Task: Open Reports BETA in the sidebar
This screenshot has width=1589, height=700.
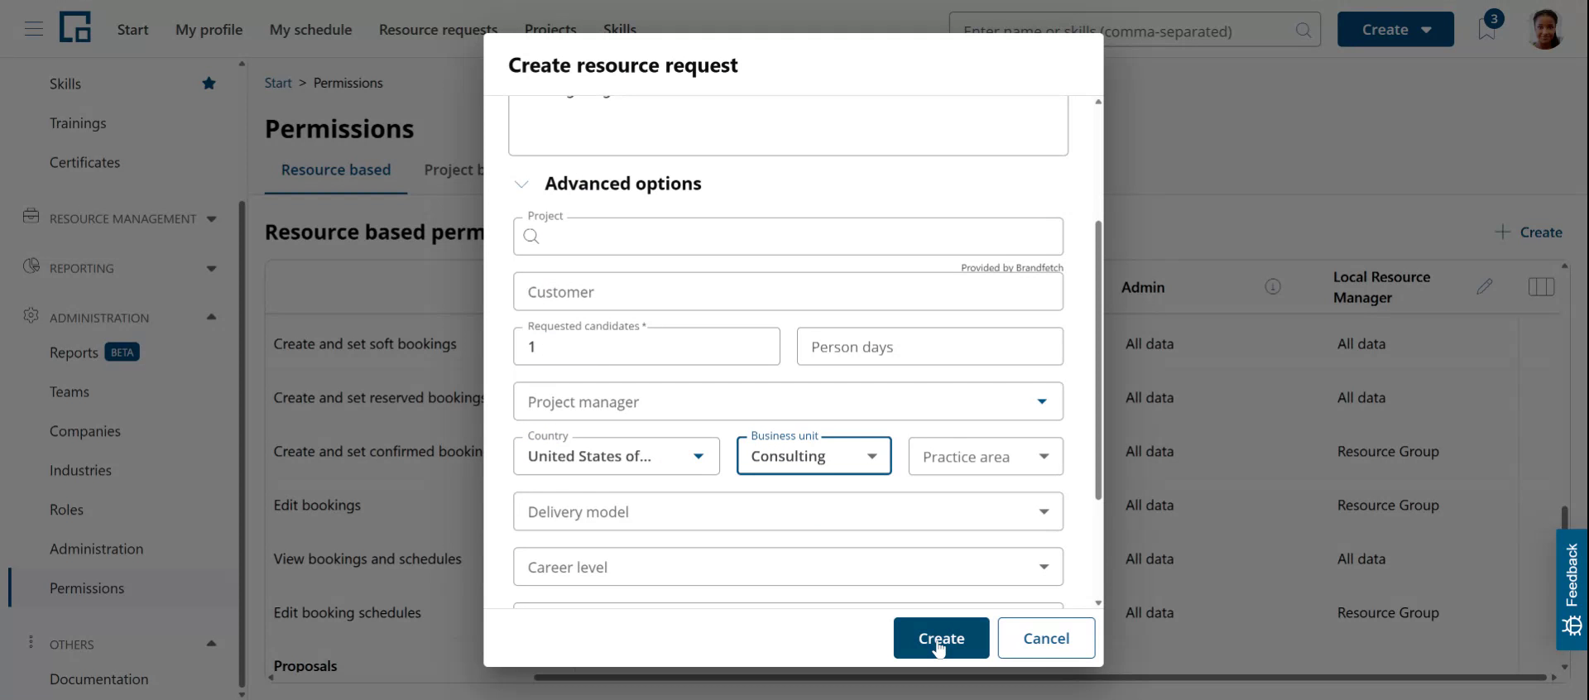Action: (94, 352)
